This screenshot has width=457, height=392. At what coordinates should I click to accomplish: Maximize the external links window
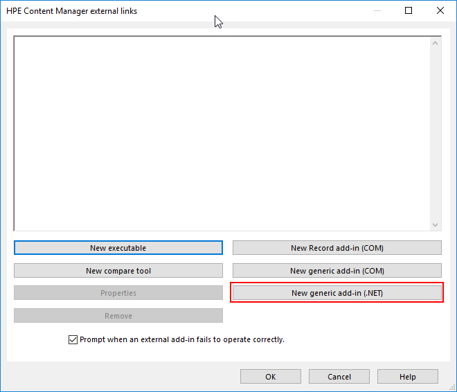point(409,11)
